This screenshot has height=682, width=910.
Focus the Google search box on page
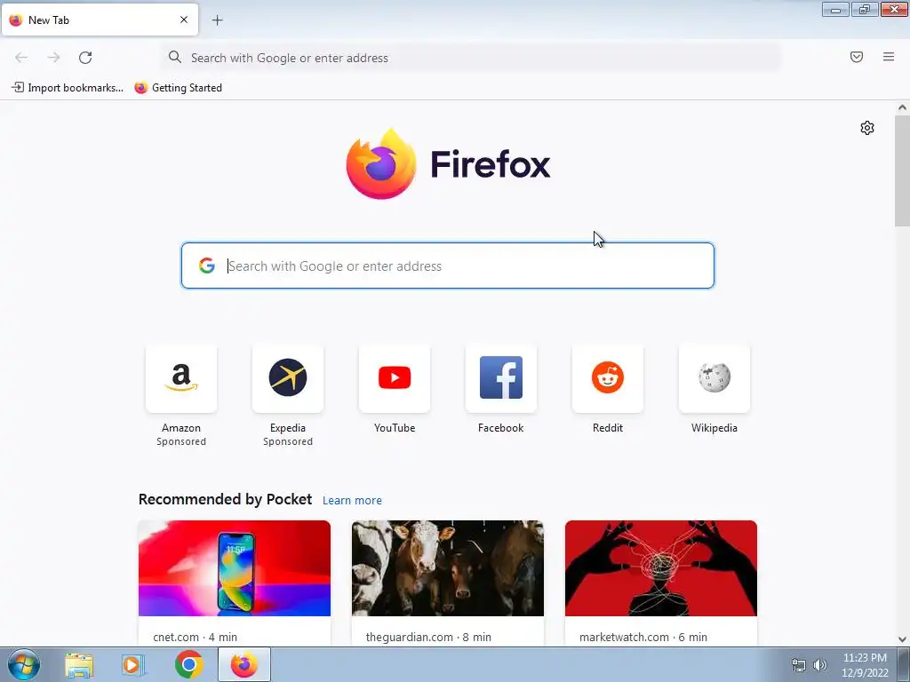pyautogui.click(x=448, y=266)
